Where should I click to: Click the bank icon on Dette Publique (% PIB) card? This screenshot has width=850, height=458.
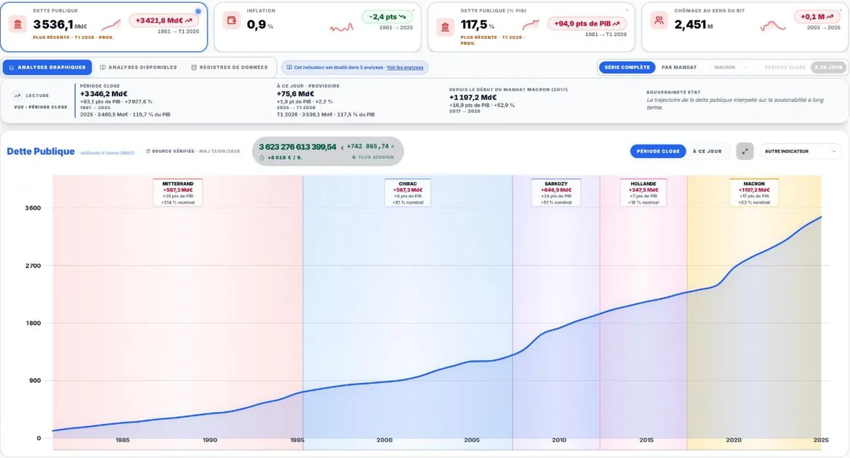(446, 28)
